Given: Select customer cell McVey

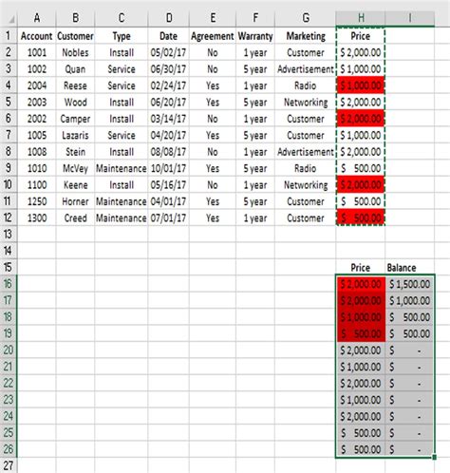Looking at the screenshot, I should [75, 168].
